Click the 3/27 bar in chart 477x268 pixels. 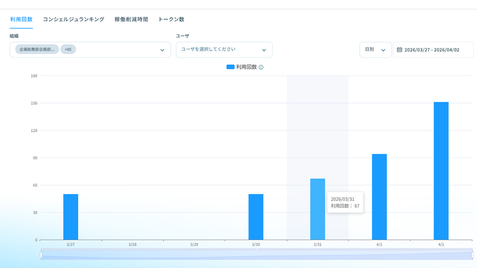(71, 217)
